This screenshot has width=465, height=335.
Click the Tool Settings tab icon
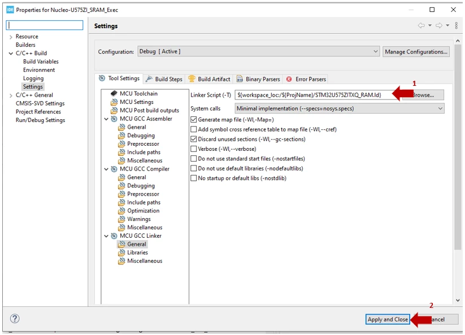[x=102, y=79]
